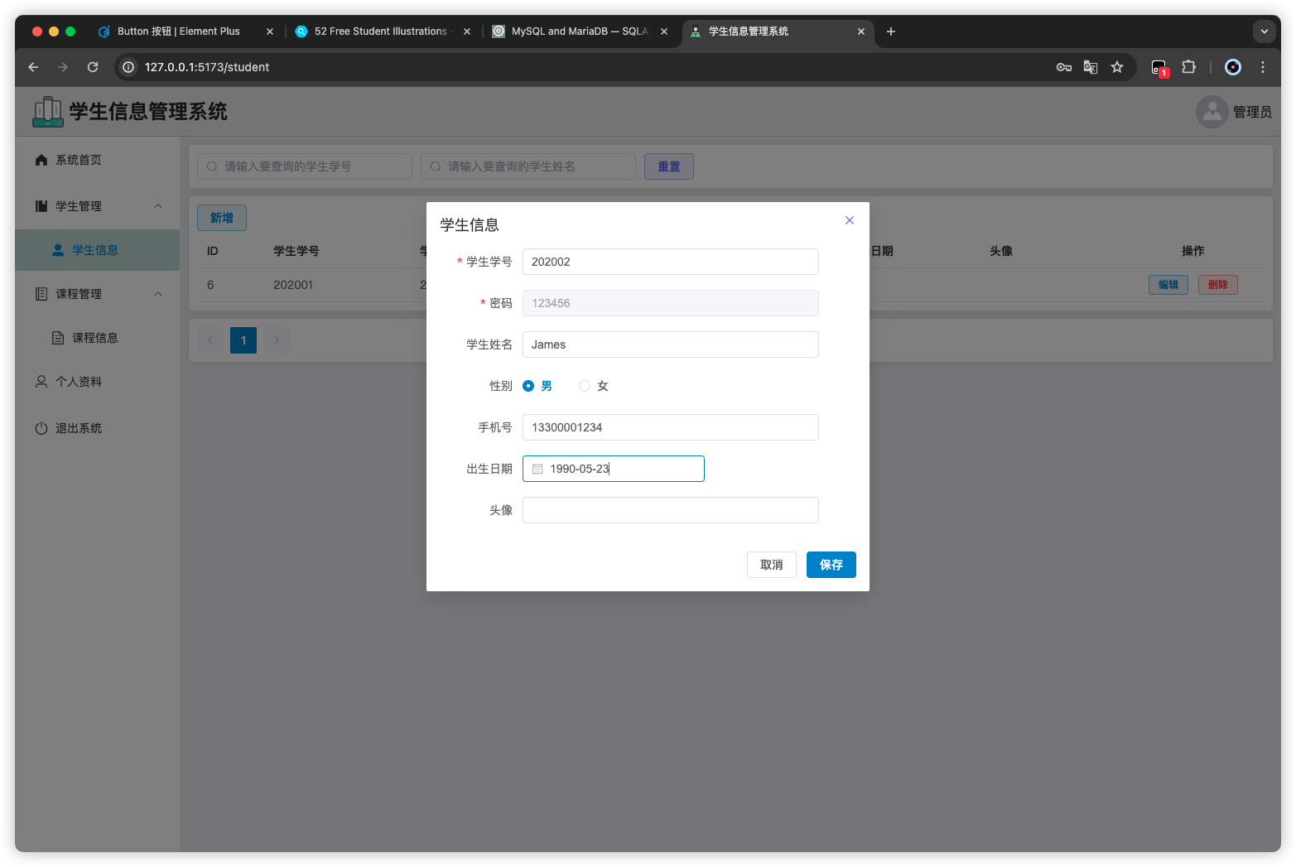The width and height of the screenshot is (1296, 867).
Task: Open the site information icon in address bar
Action: pos(128,67)
